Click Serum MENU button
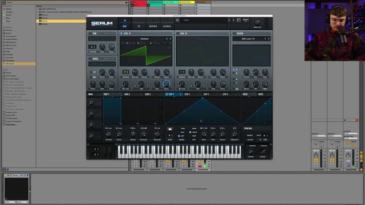The image size is (365, 205). [246, 20]
